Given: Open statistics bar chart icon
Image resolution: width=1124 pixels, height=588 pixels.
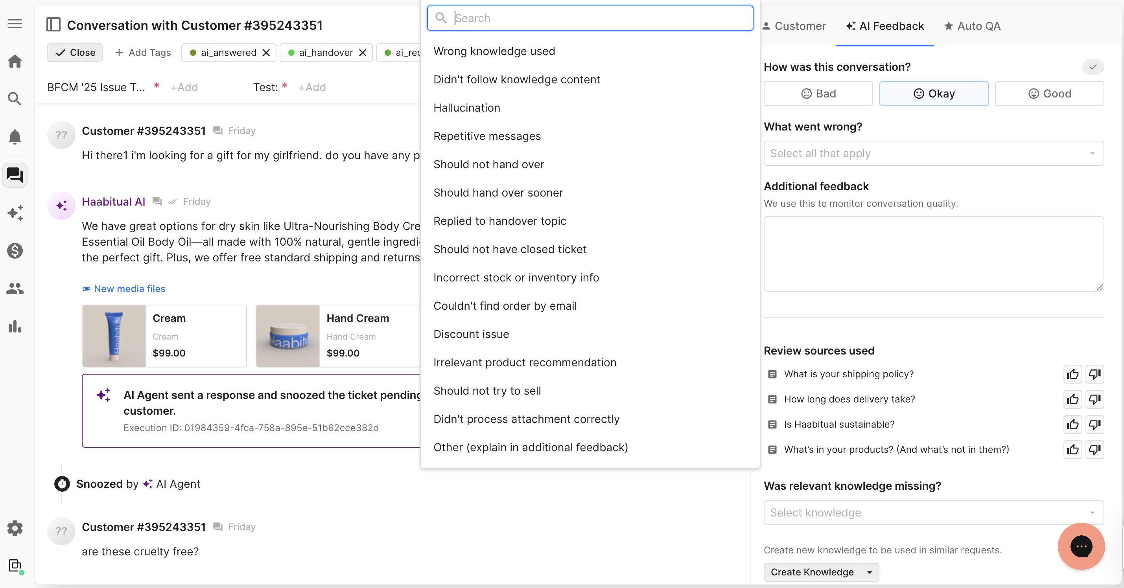Looking at the screenshot, I should click(15, 326).
